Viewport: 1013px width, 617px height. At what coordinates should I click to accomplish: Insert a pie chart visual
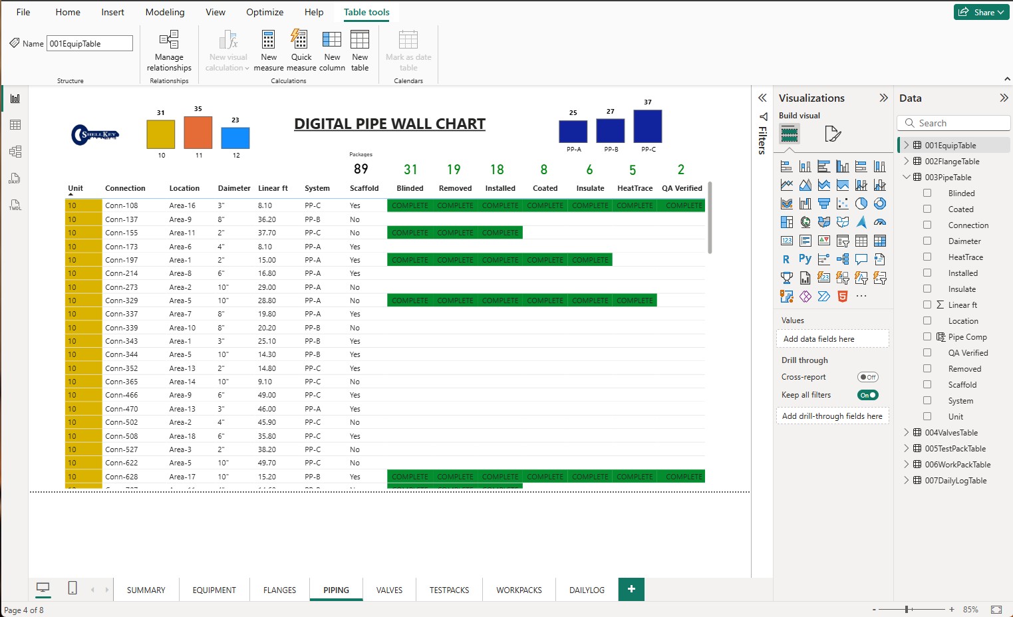861,203
